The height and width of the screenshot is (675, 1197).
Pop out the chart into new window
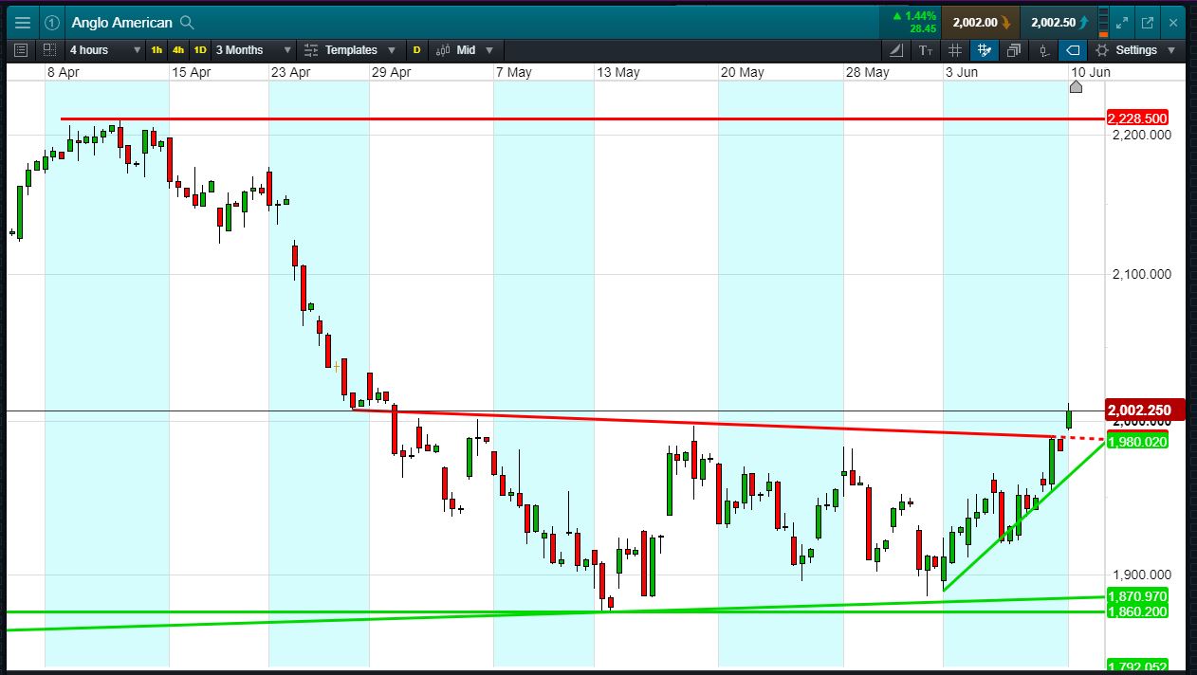1148,23
